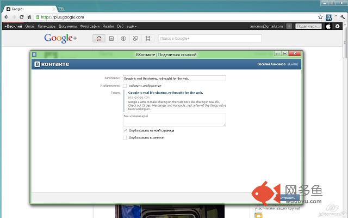The height and width of the screenshot is (218, 348).
Task: Open the Google+ Profile icon
Action: coord(123,39)
